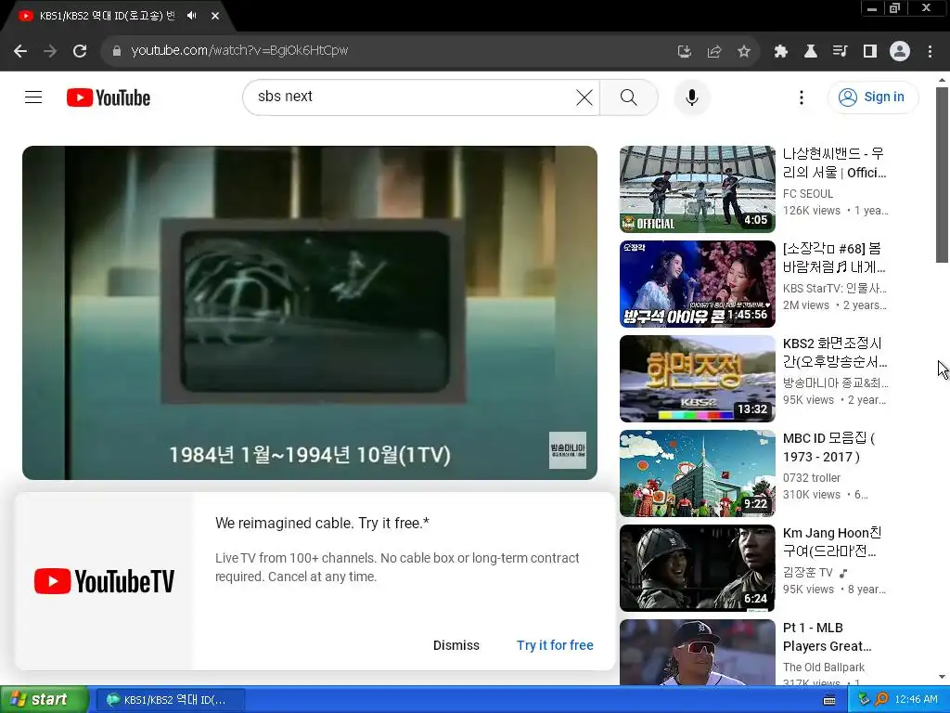Visit the 0732 troller channel name

pos(811,478)
